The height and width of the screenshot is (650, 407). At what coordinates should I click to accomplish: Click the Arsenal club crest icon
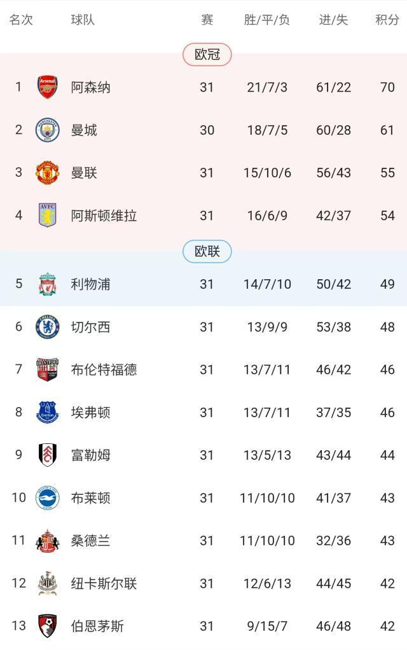pos(48,87)
